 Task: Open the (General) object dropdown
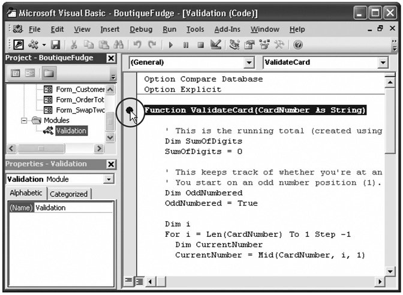click(x=249, y=62)
